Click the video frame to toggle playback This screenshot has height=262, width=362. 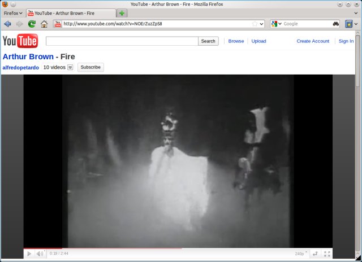(x=178, y=161)
